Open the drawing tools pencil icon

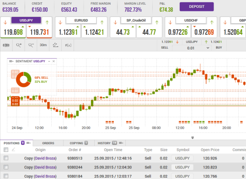(x=55, y=45)
